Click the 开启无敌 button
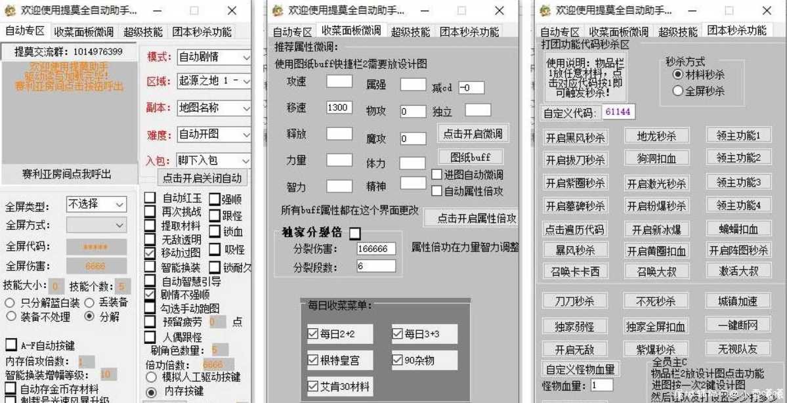Screen dimensions: 787x403 tap(575, 349)
